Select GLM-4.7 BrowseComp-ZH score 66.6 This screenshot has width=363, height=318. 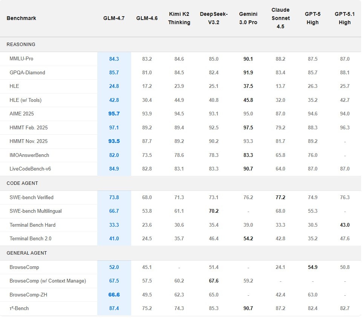(x=114, y=295)
